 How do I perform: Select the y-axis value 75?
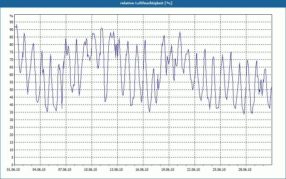[x=11, y=52]
